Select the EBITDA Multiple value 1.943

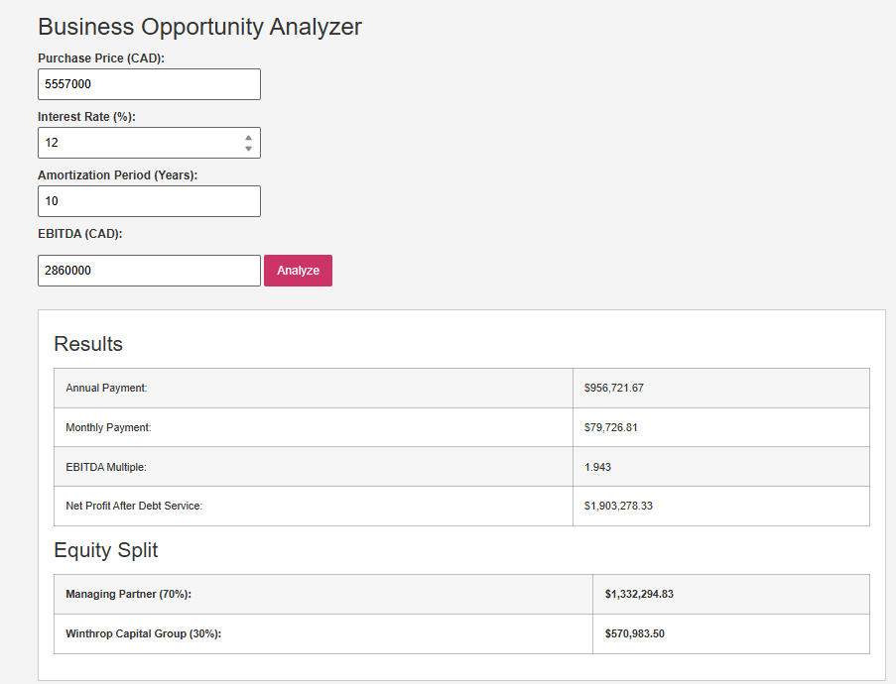tap(598, 466)
